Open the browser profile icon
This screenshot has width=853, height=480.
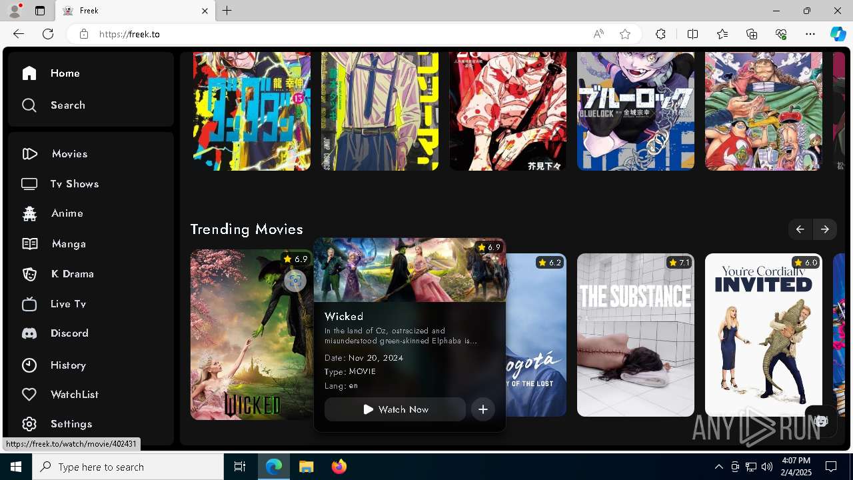click(x=15, y=11)
